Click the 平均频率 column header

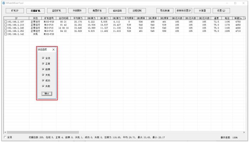click(x=129, y=18)
